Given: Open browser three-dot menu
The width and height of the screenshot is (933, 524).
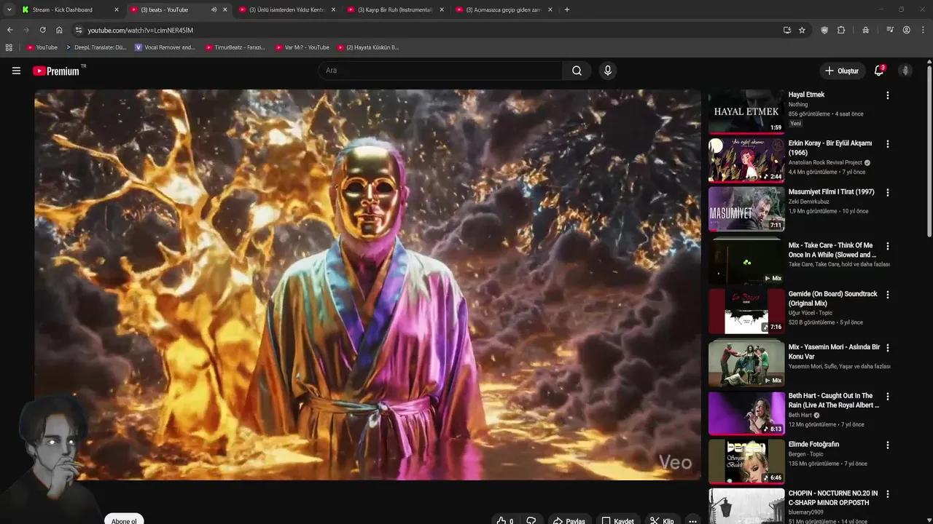Looking at the screenshot, I should tap(923, 30).
